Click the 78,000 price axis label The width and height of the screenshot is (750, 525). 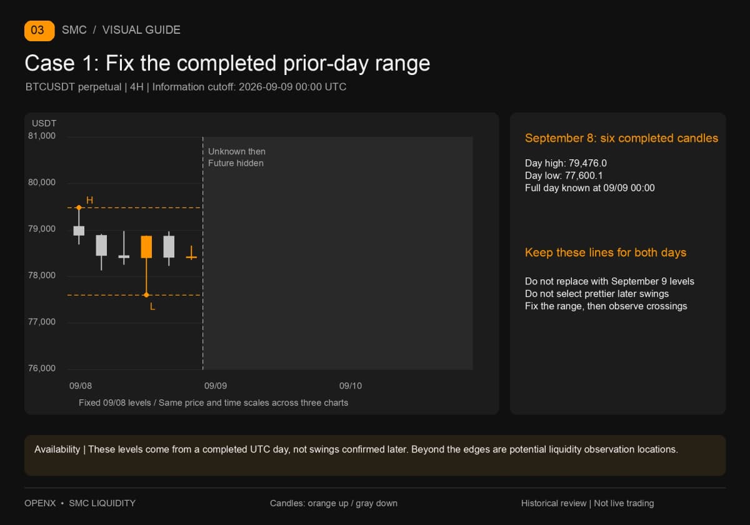click(x=42, y=276)
